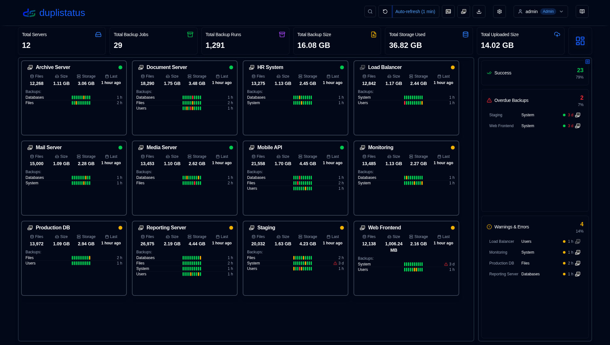Viewport: 610px width, 345px height.
Task: Click Media Server Files backup row
Action: click(x=185, y=183)
